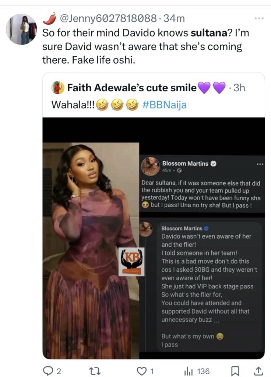Like the tweet with the heart icon
Image resolution: width=271 pixels, height=377 pixels.
tap(142, 370)
